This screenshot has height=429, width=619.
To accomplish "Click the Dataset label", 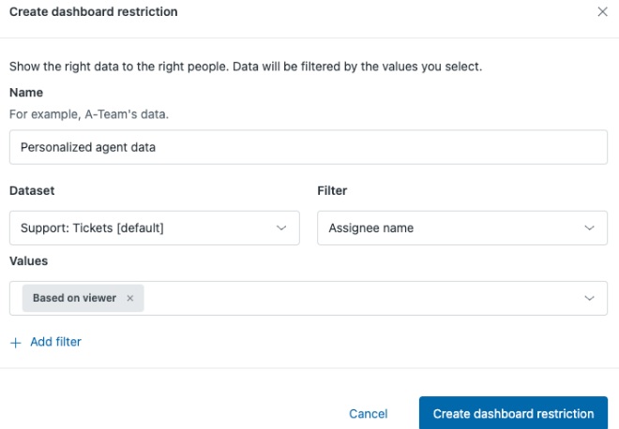I will click(x=32, y=190).
